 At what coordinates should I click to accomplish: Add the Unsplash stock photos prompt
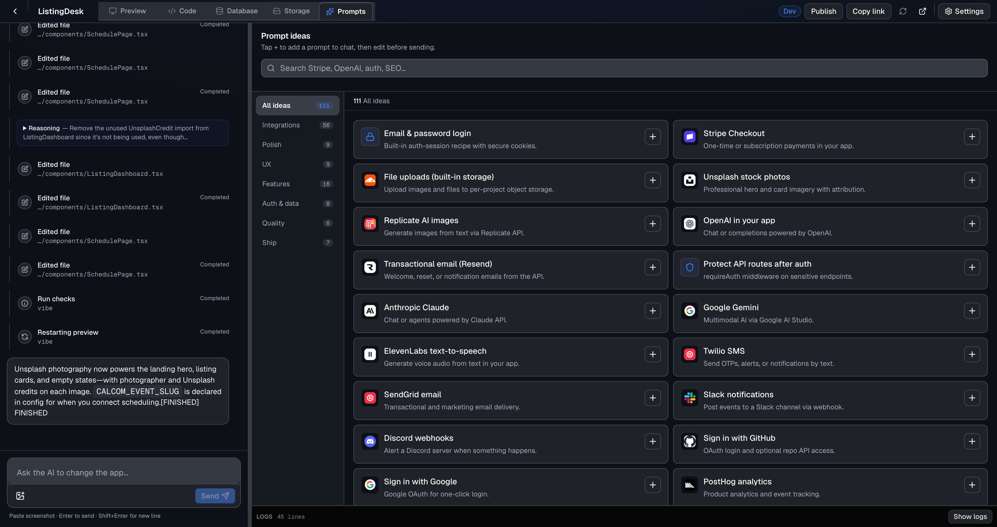972,180
